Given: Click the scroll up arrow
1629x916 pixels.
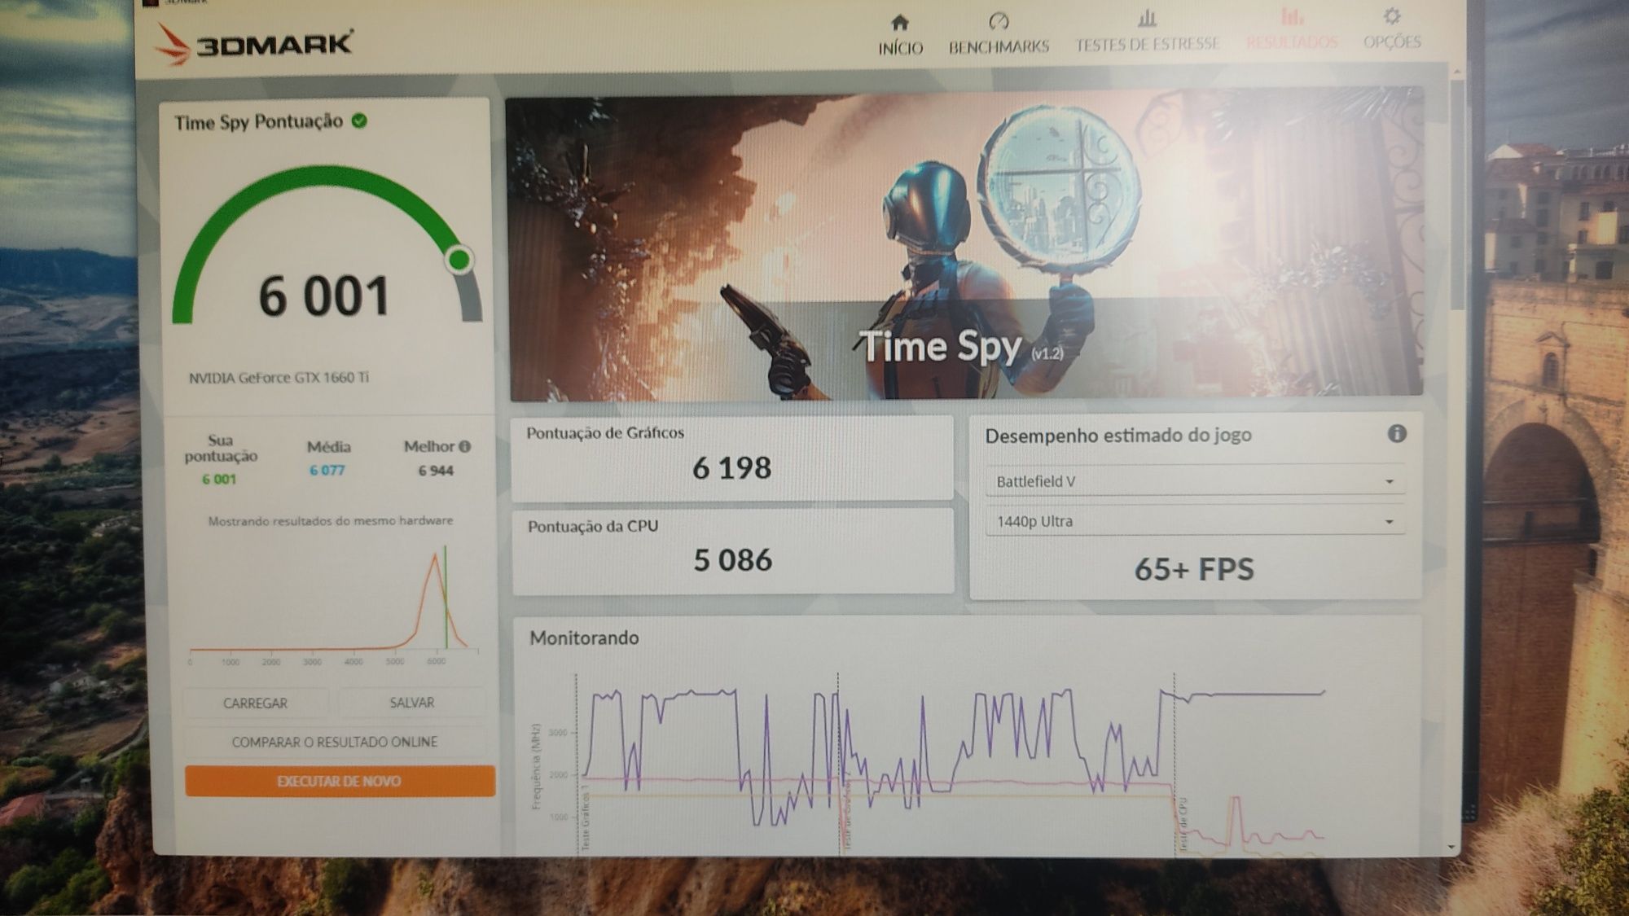Looking at the screenshot, I should [1457, 72].
